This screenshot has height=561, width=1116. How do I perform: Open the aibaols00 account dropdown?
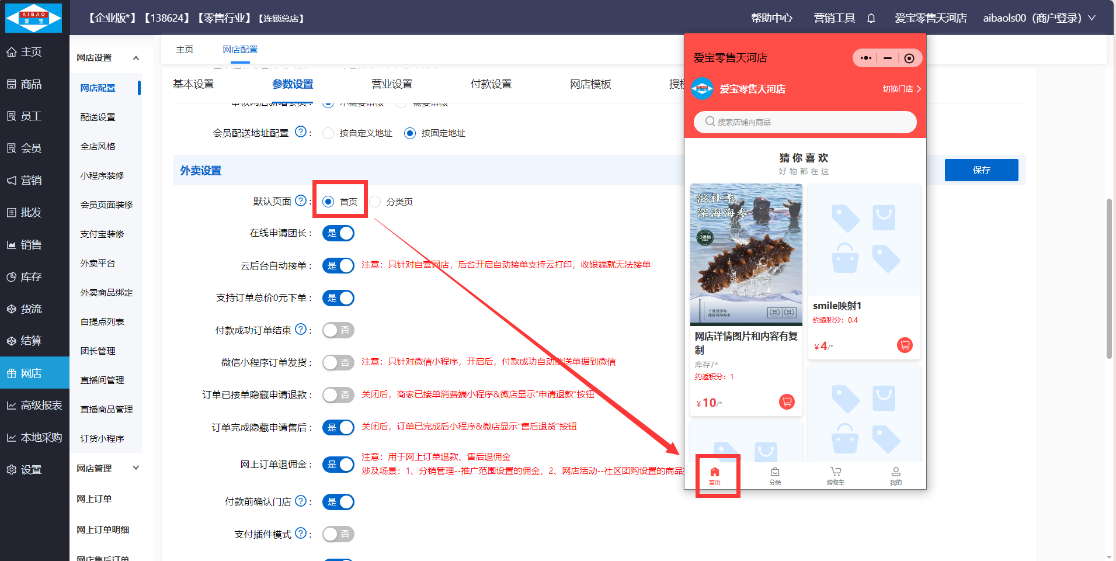(x=1039, y=18)
